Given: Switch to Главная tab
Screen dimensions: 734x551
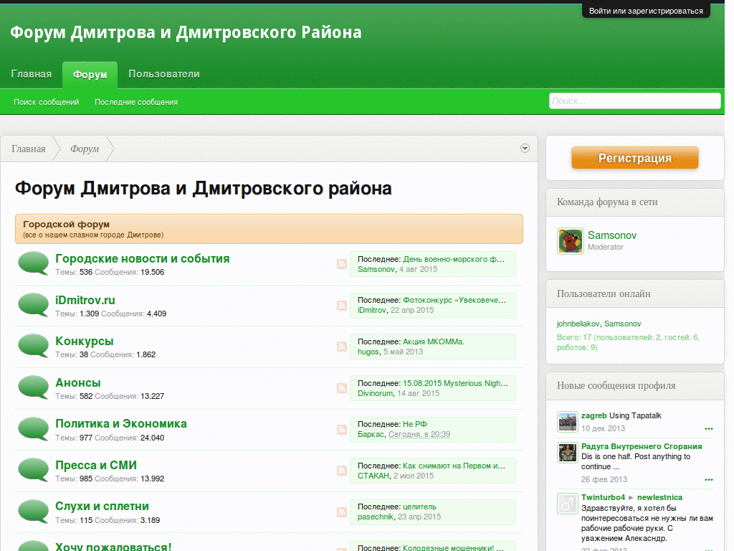Looking at the screenshot, I should point(32,74).
